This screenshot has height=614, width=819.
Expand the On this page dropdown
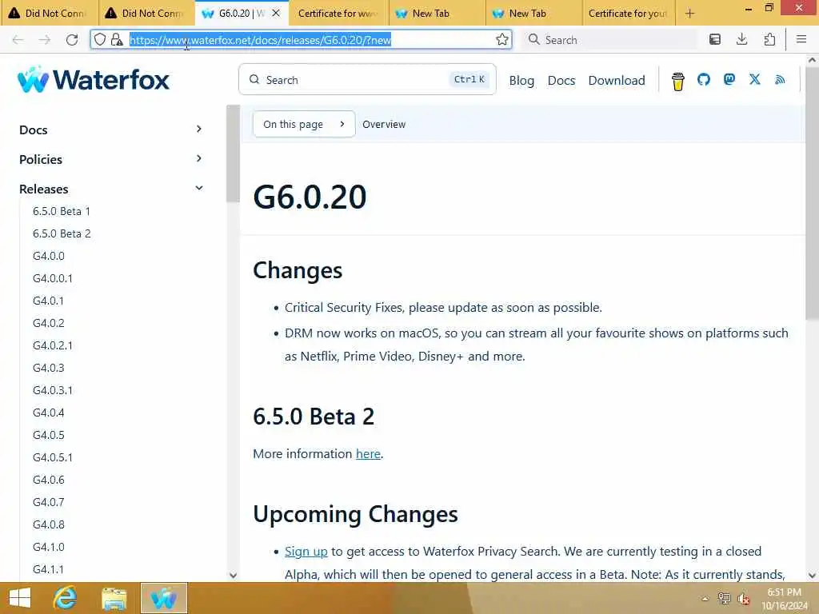(x=304, y=124)
